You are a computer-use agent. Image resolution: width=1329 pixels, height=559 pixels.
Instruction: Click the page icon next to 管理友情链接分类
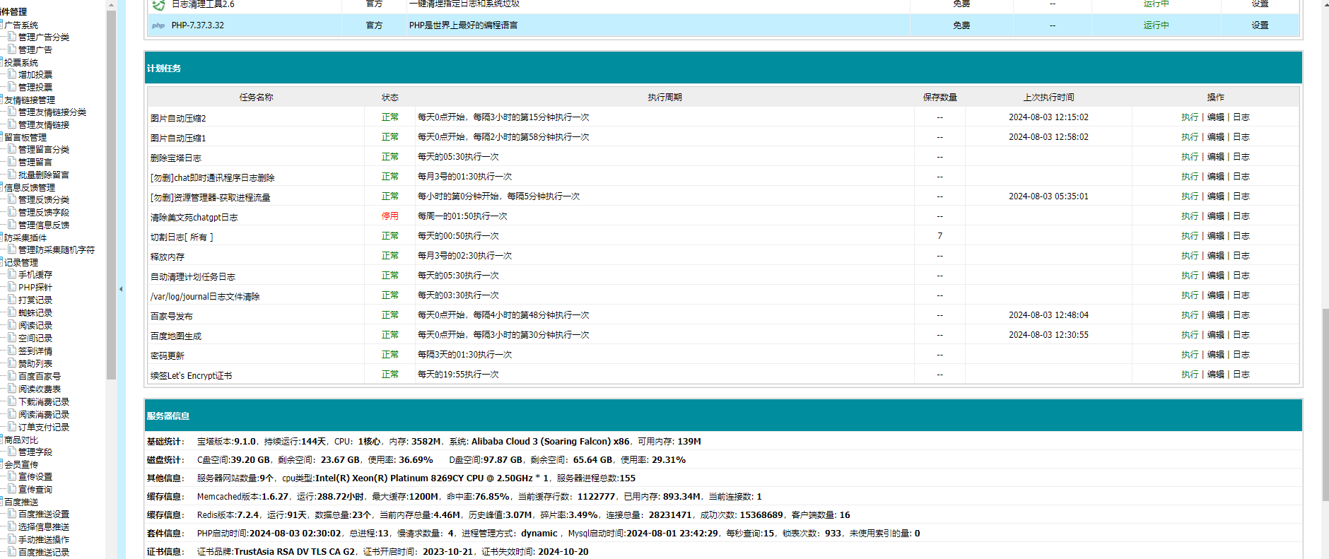pyautogui.click(x=12, y=112)
